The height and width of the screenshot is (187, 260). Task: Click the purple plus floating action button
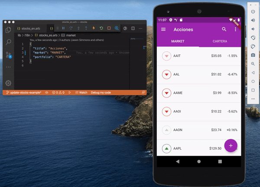click(231, 146)
